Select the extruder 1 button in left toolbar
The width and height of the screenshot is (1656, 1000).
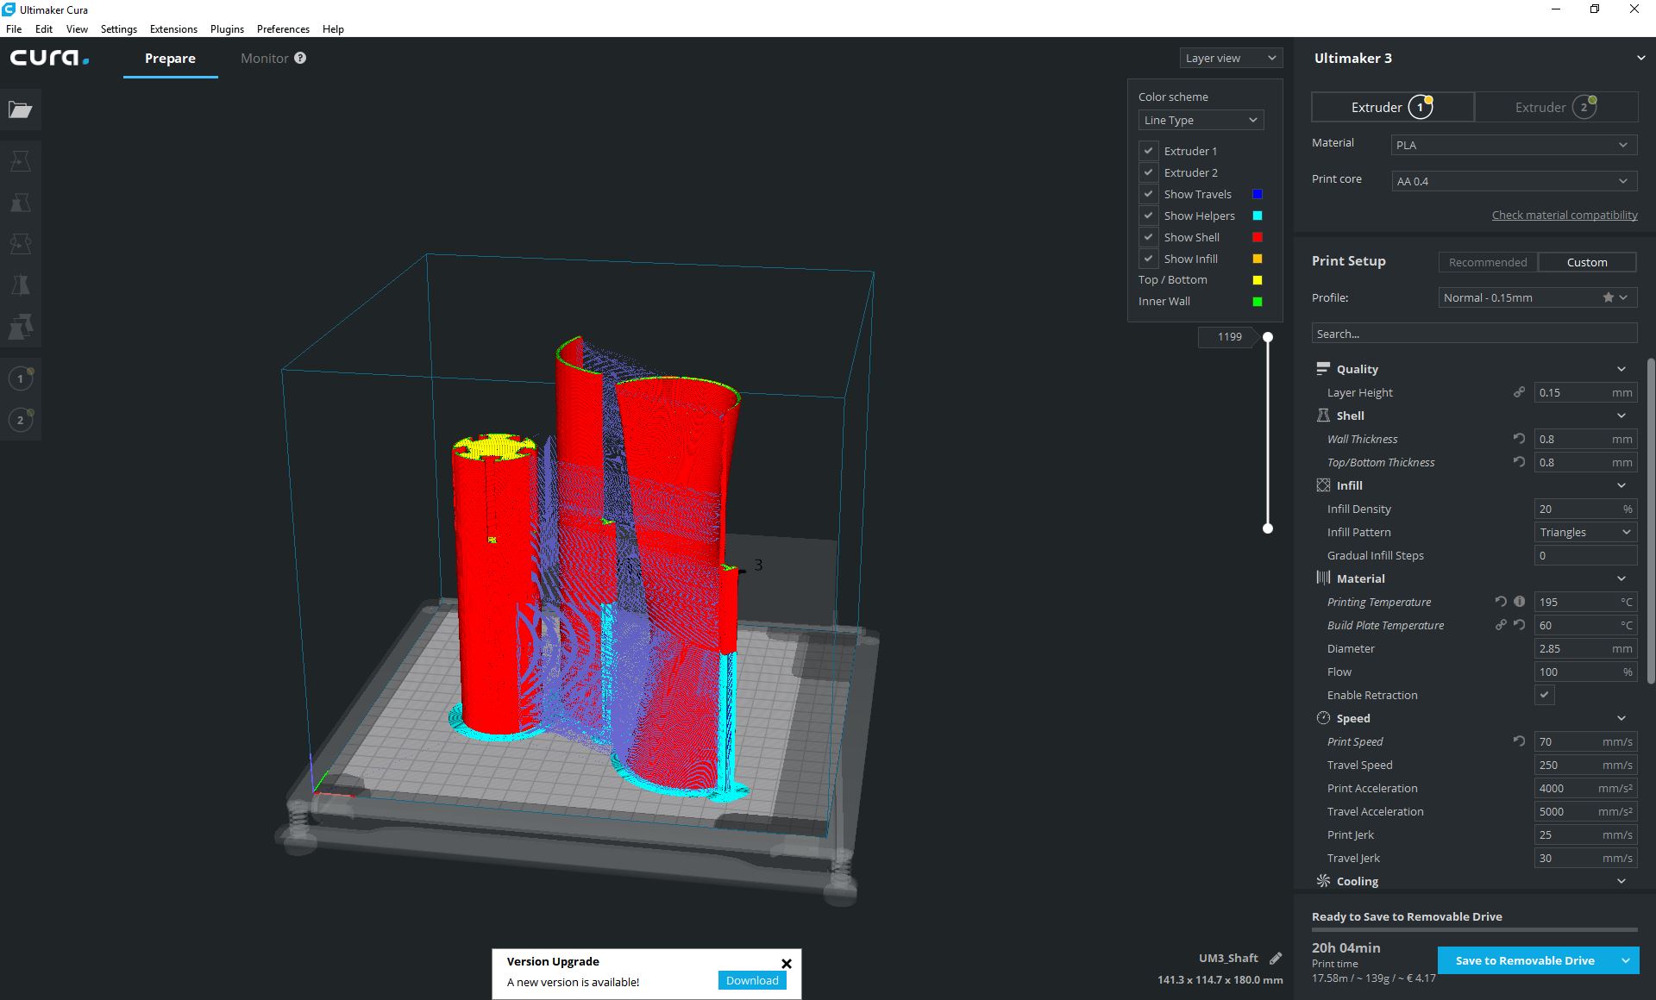[x=21, y=378]
